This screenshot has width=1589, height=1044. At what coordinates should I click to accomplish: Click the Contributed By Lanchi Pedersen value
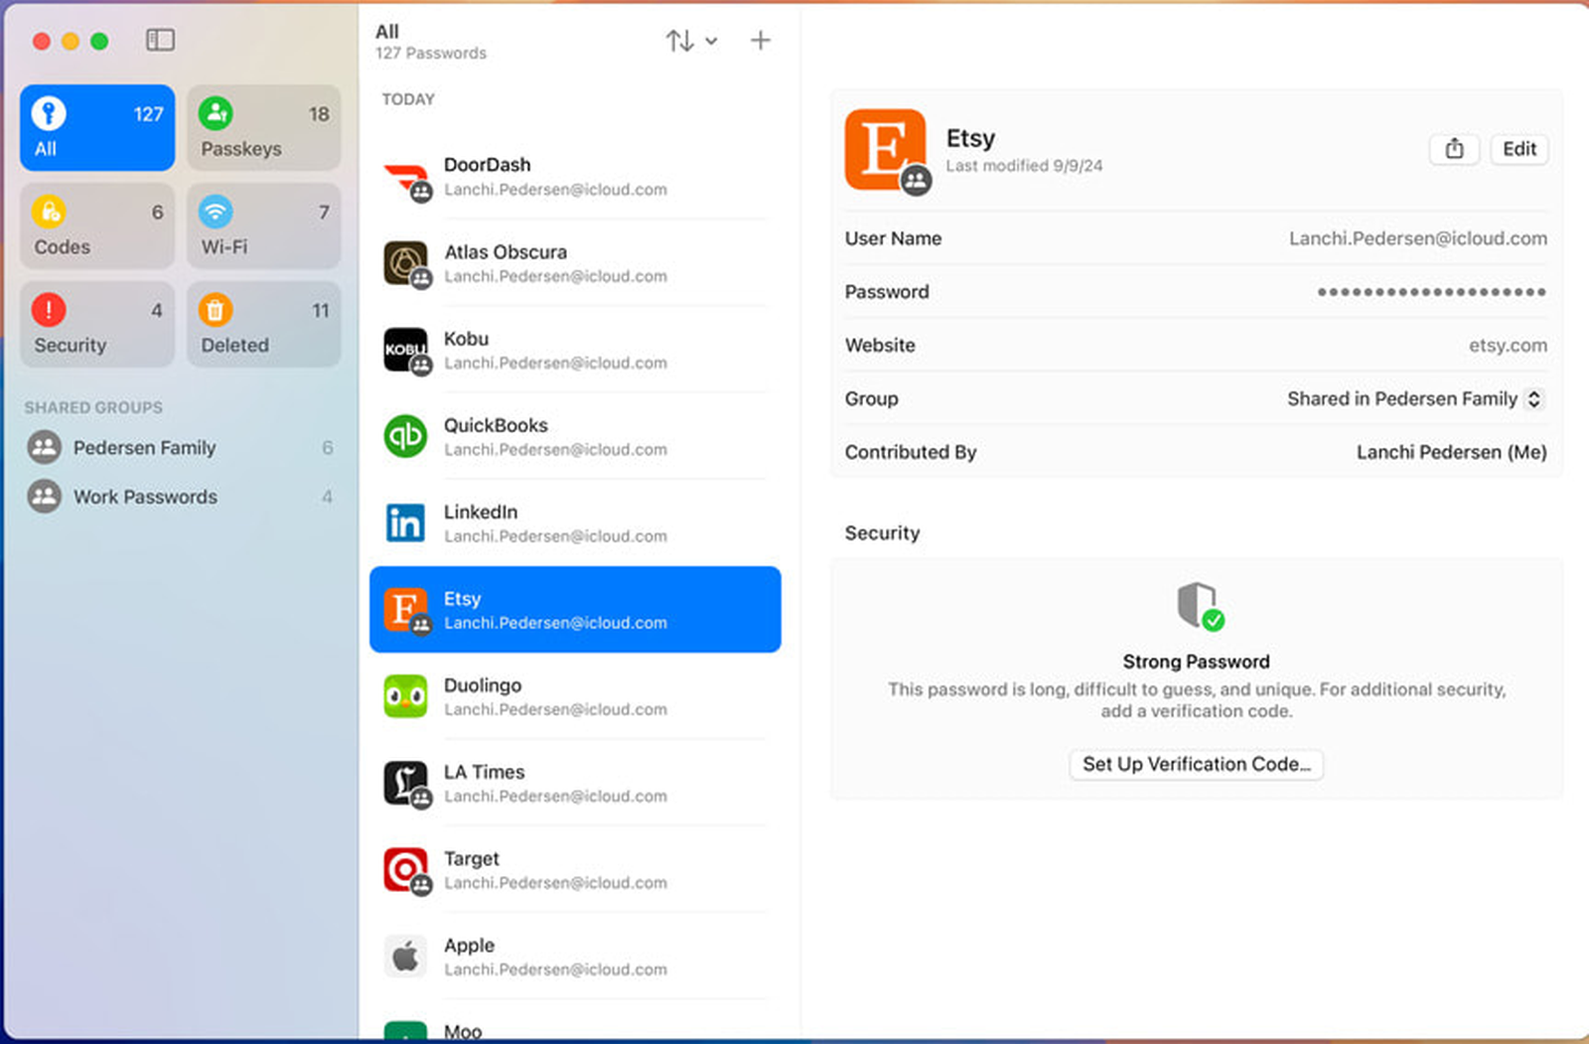point(1451,453)
